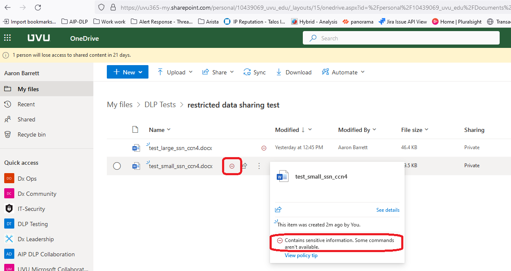This screenshot has width=511, height=271.
Task: Click the Word icon next to test_small_ssn_ccn4.docx
Action: click(x=135, y=166)
